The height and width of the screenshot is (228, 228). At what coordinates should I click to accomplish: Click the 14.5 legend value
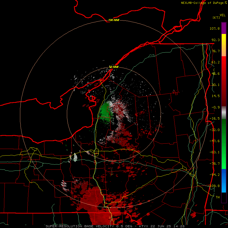[x=216, y=96]
